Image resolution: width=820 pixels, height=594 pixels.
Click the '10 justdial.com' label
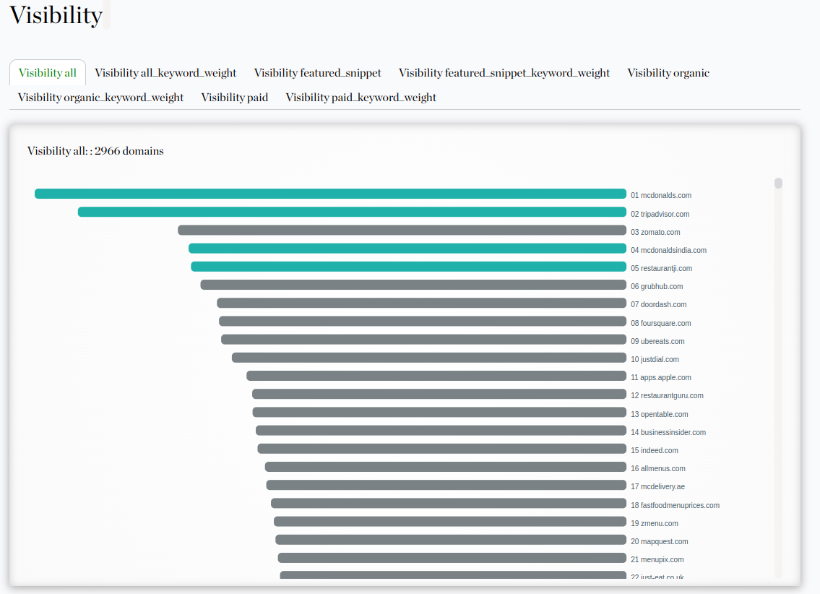(655, 359)
